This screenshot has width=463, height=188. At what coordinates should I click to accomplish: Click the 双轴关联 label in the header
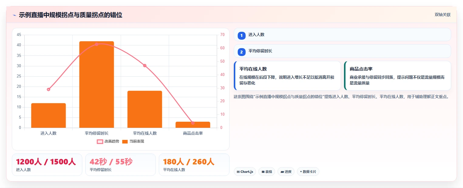click(442, 15)
